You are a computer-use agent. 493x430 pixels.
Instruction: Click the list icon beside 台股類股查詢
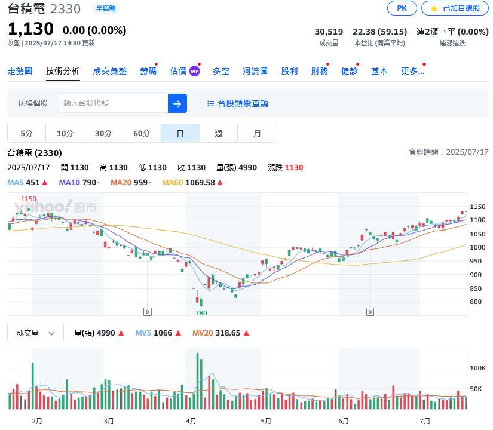coord(210,103)
